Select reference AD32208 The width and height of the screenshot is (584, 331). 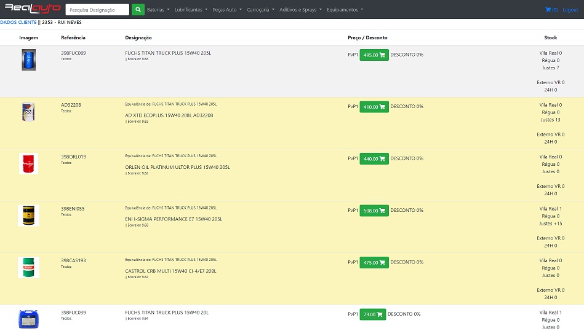click(x=71, y=105)
